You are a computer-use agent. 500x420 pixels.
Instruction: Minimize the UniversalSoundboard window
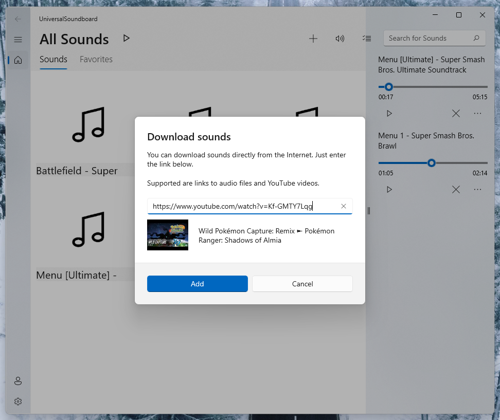[x=435, y=15]
